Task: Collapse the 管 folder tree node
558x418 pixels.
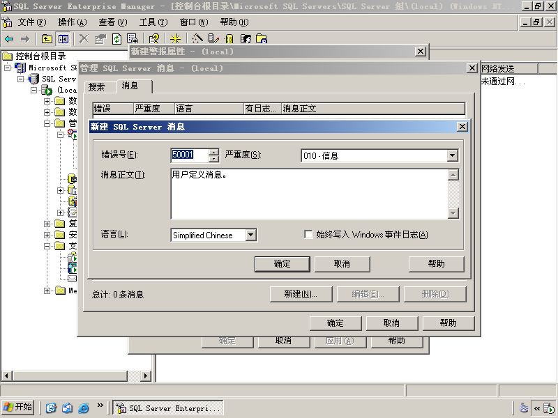Action: point(47,123)
